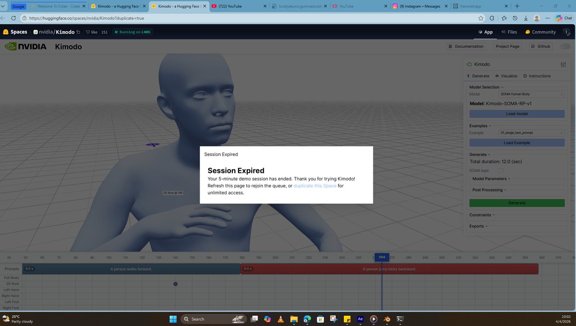576x326 pixels.
Task: Open the terminal from taskbar
Action: click(399, 319)
